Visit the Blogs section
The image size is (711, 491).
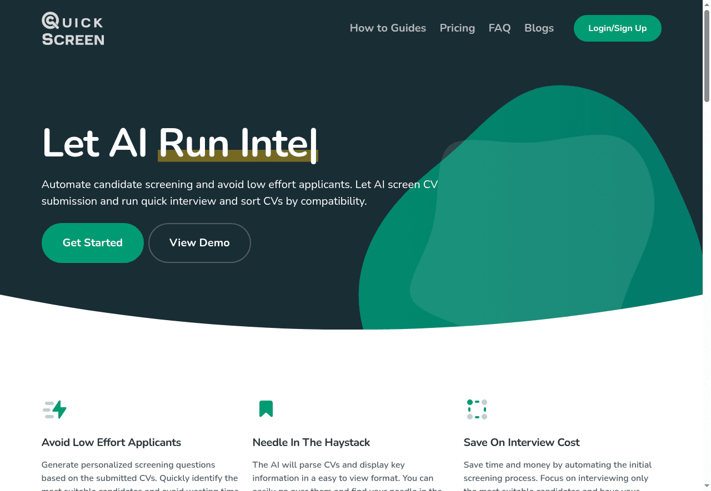tap(539, 28)
